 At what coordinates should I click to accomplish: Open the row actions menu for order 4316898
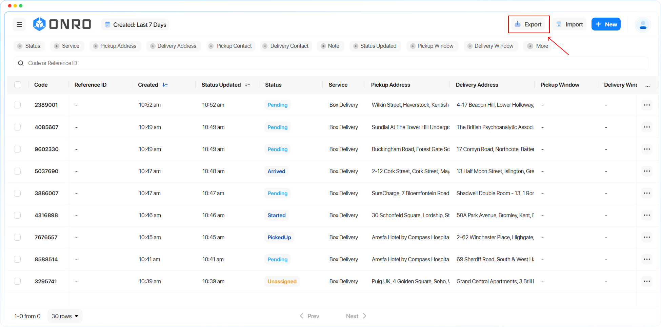click(x=647, y=215)
